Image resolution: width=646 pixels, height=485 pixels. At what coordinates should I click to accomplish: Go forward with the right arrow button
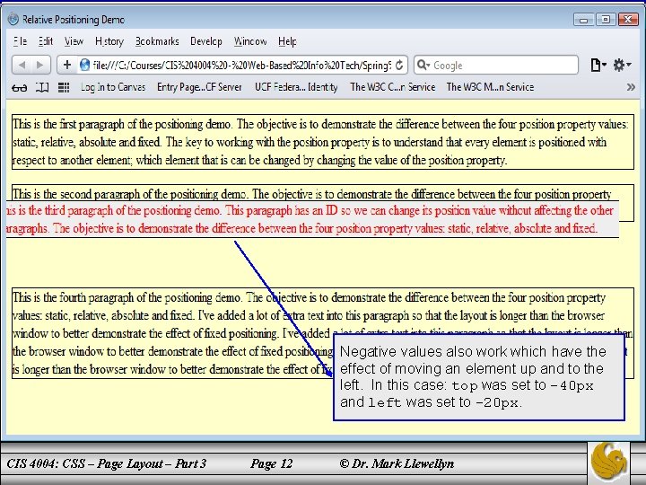point(40,65)
